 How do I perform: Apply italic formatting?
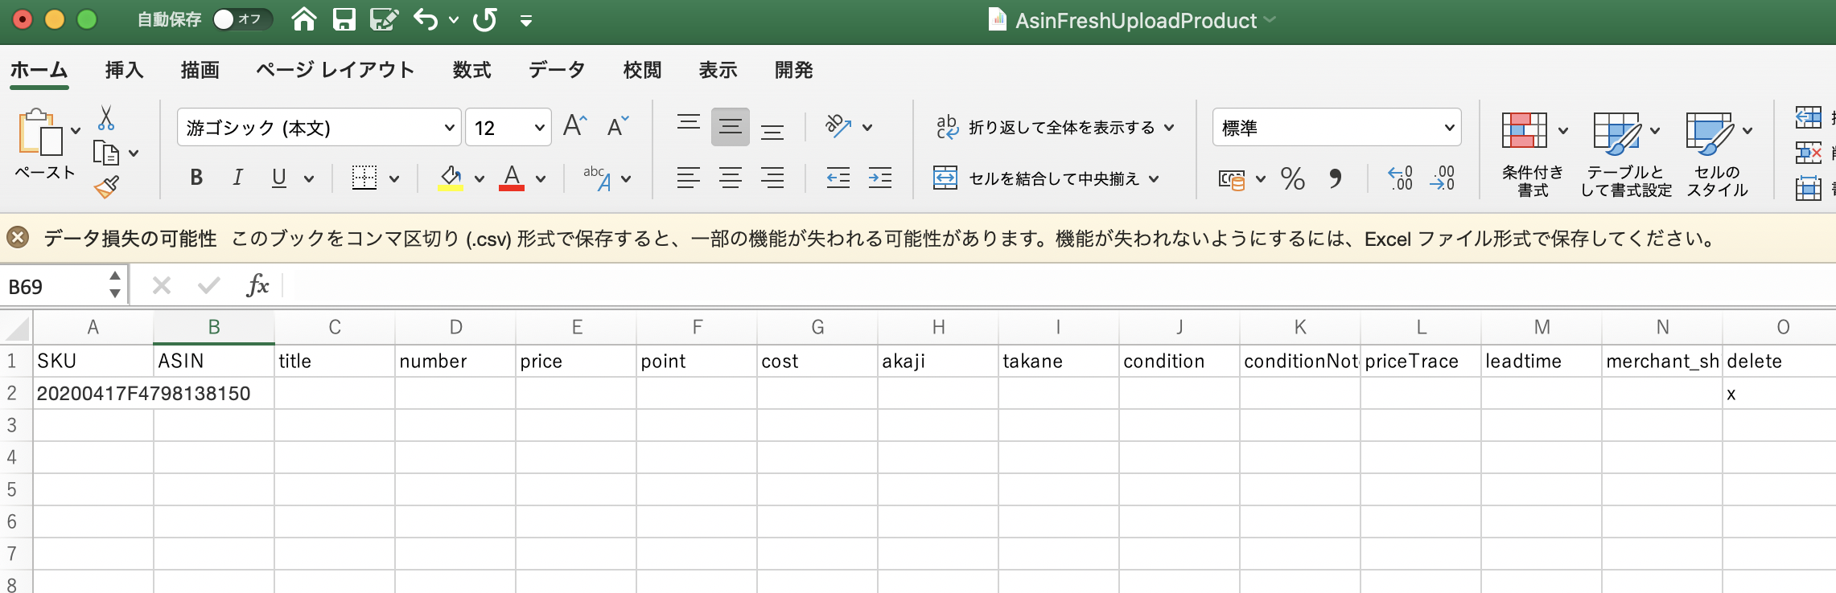[237, 178]
